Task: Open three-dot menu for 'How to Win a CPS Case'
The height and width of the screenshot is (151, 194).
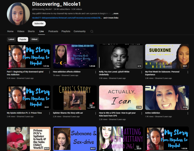Action: [141, 113]
